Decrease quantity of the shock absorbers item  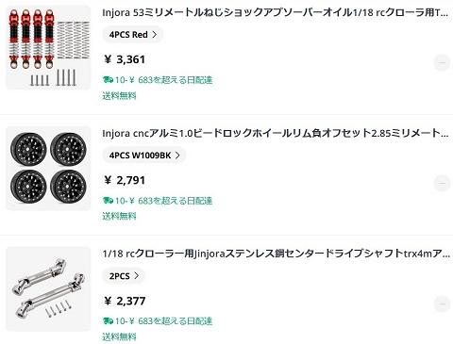coord(442,63)
